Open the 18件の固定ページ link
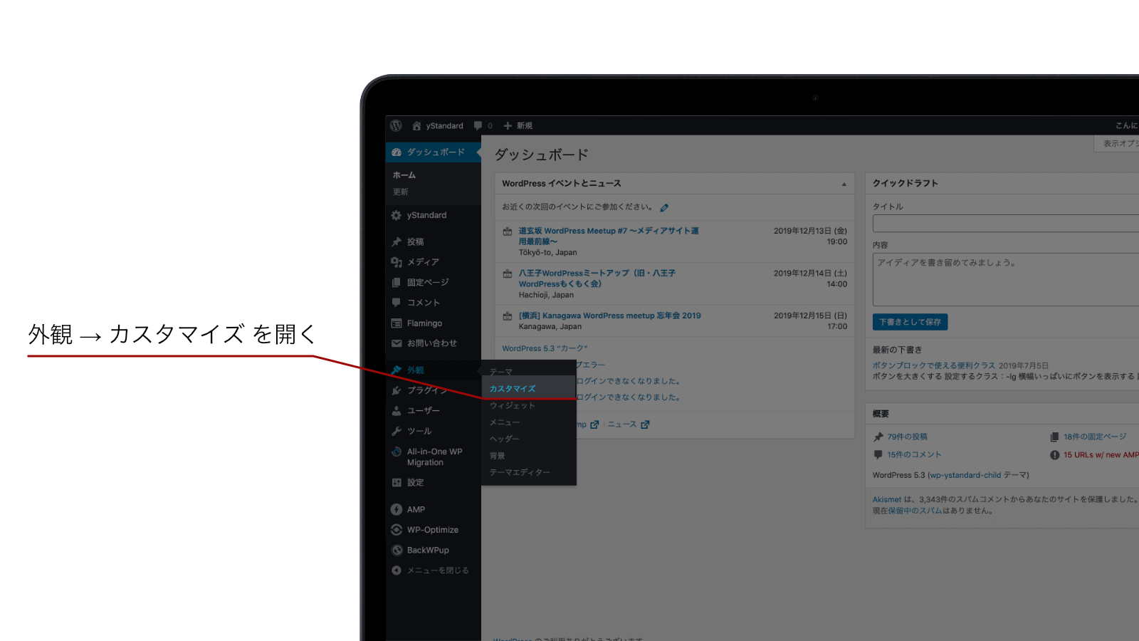Image resolution: width=1139 pixels, height=641 pixels. [1095, 437]
